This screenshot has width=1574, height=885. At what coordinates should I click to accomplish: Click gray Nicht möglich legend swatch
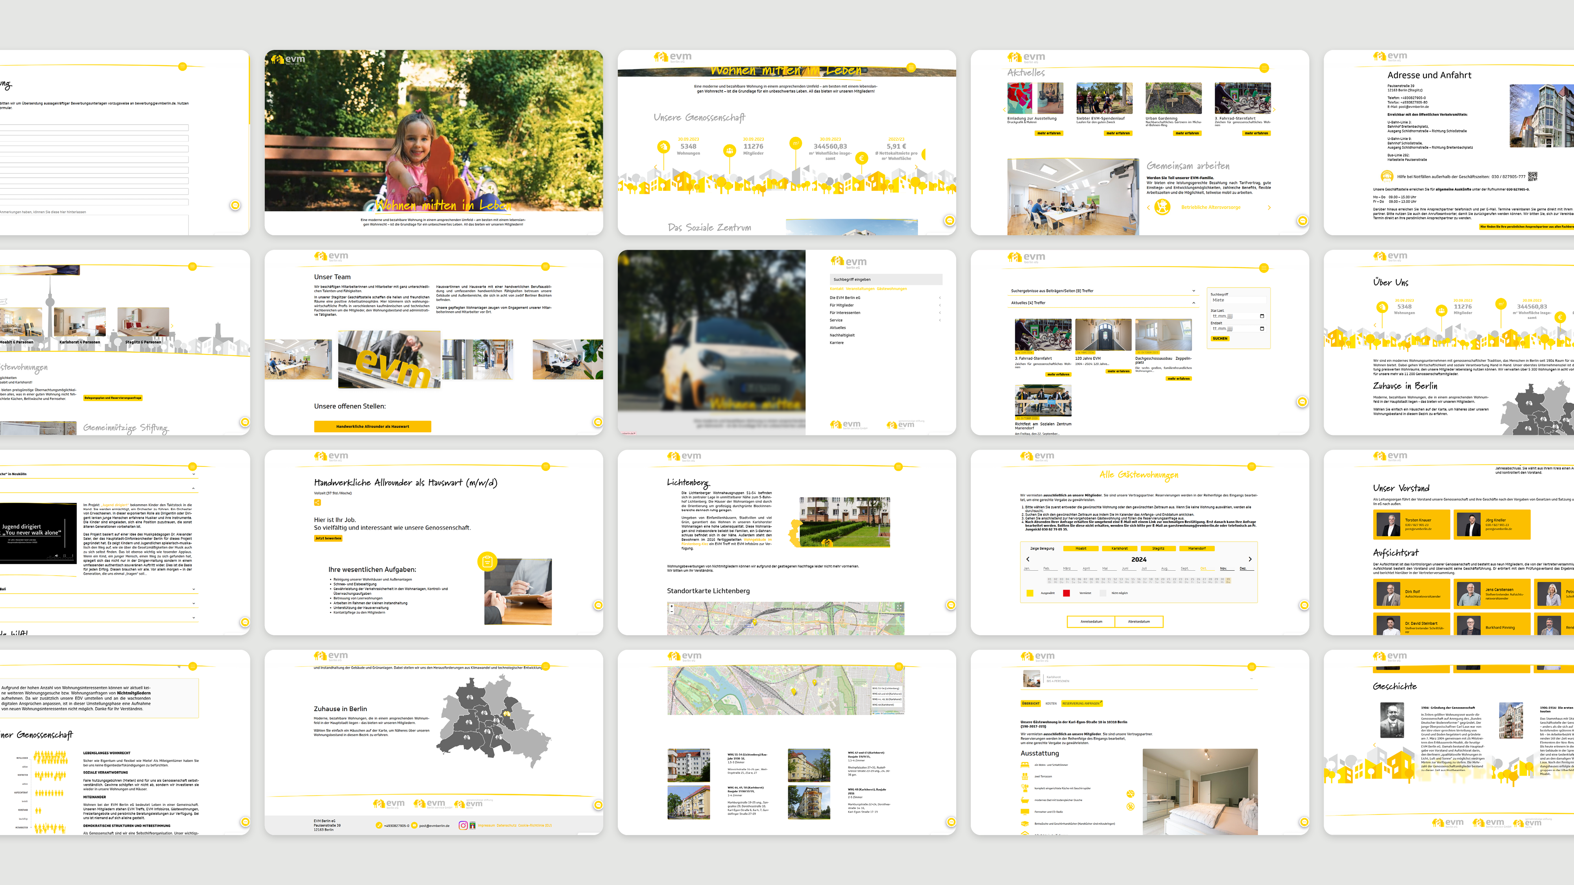[x=1102, y=593]
